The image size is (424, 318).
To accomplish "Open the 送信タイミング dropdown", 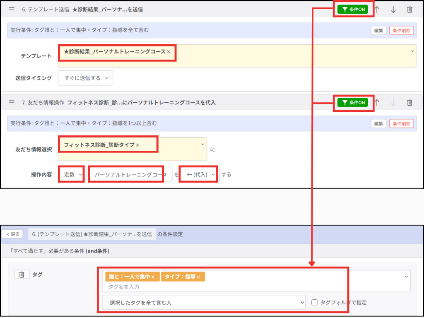I will [85, 78].
